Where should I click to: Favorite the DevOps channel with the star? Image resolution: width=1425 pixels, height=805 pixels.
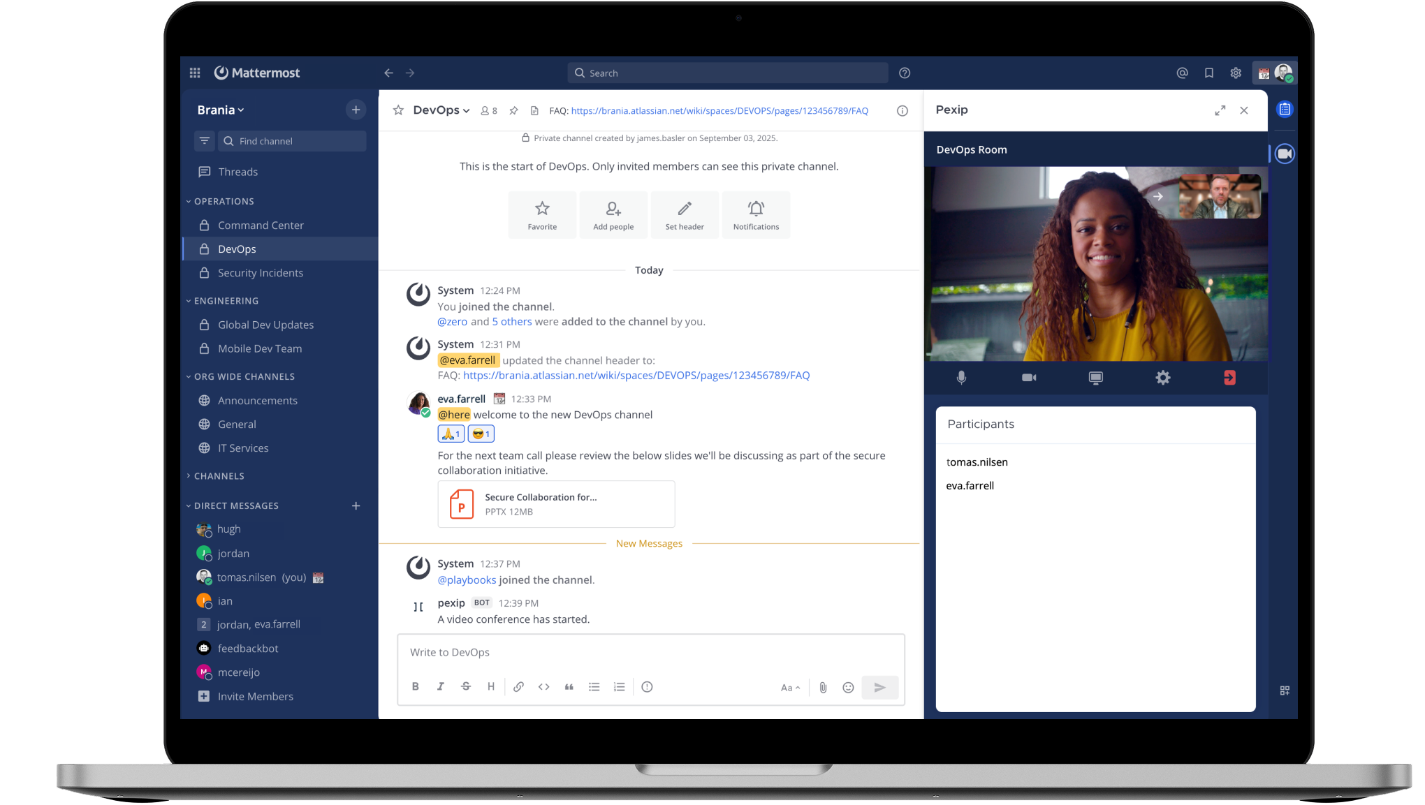coord(398,110)
